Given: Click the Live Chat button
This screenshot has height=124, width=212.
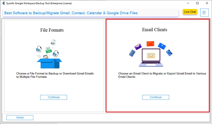Looking at the screenshot, I should tap(190, 12).
